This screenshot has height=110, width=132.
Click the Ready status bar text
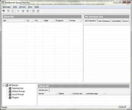click(5, 107)
